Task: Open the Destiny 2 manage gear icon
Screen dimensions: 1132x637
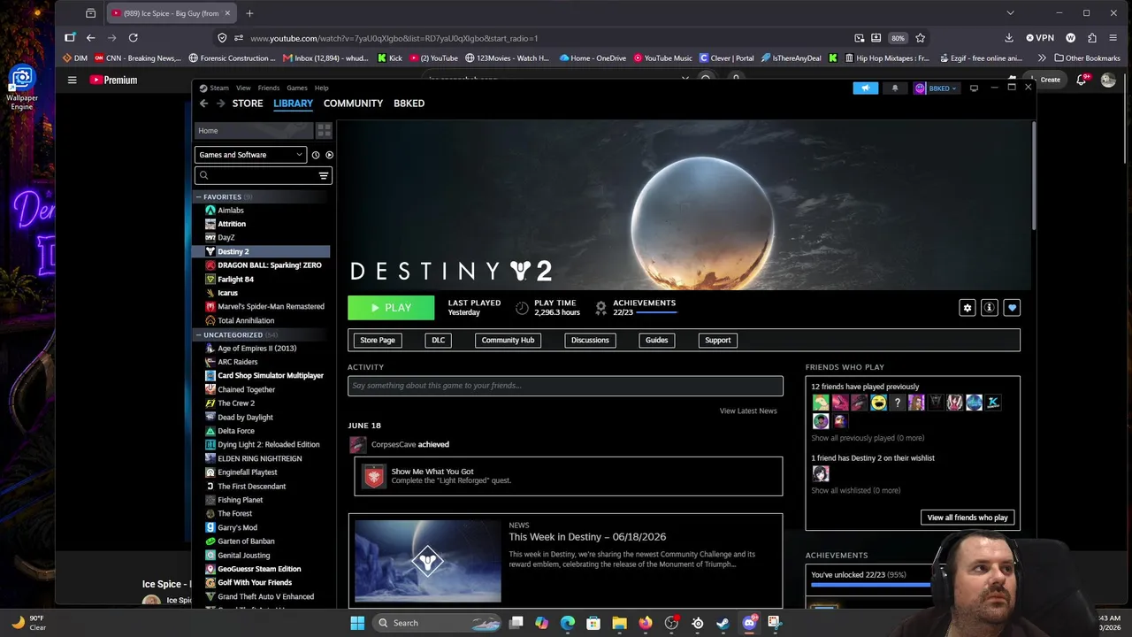Action: [x=968, y=308]
